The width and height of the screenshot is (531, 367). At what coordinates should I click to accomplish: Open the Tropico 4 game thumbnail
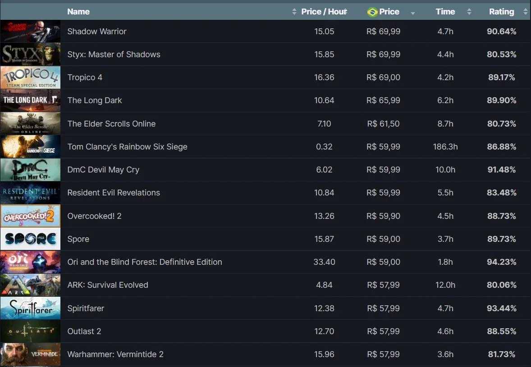[31, 77]
